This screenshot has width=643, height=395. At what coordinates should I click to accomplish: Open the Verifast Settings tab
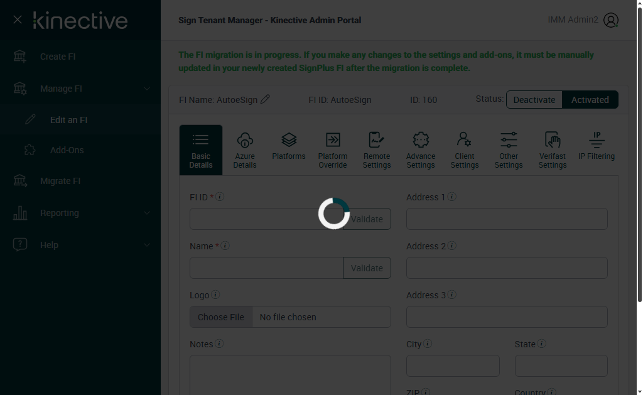[553, 150]
